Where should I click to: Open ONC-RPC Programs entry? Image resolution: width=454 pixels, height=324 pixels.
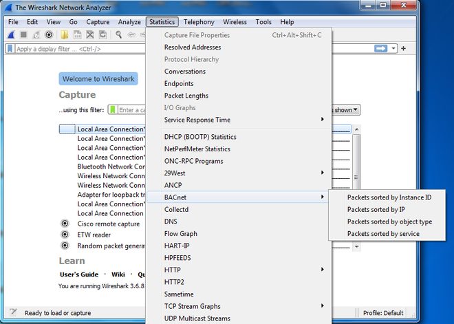click(x=239, y=161)
